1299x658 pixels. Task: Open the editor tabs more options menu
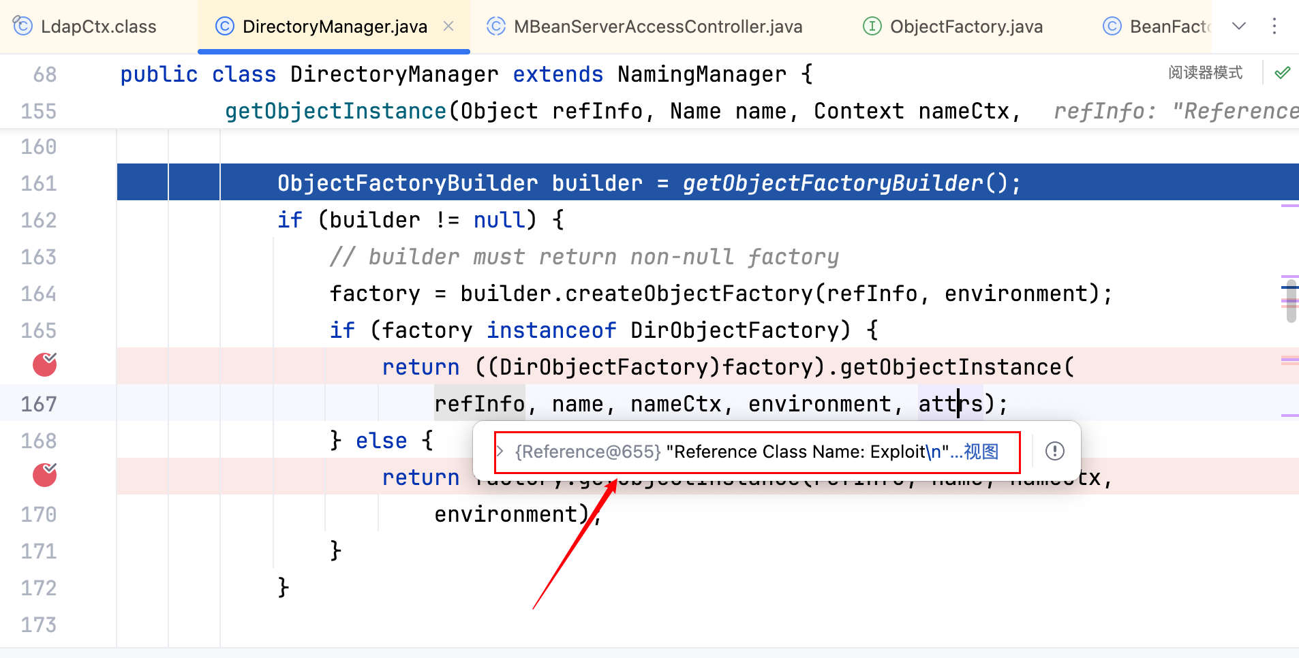(1274, 26)
